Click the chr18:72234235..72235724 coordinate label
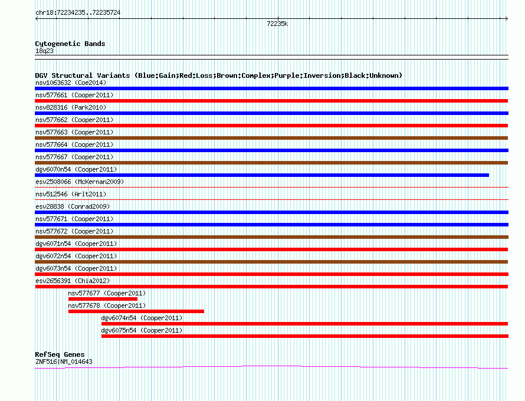This screenshot has height=401, width=525. point(78,12)
